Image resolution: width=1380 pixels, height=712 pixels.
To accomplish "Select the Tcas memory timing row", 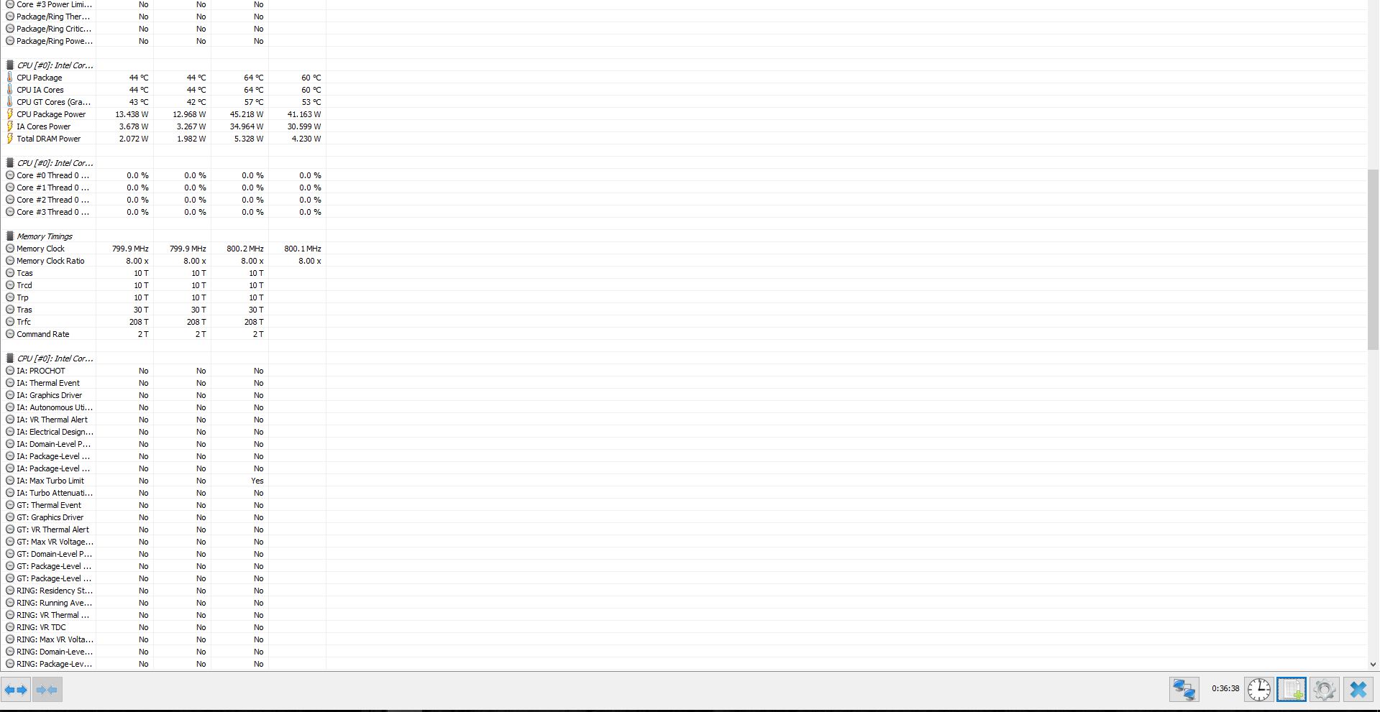I will (164, 273).
